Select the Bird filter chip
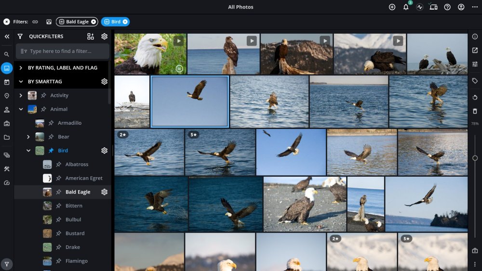The image size is (482, 271). [115, 22]
